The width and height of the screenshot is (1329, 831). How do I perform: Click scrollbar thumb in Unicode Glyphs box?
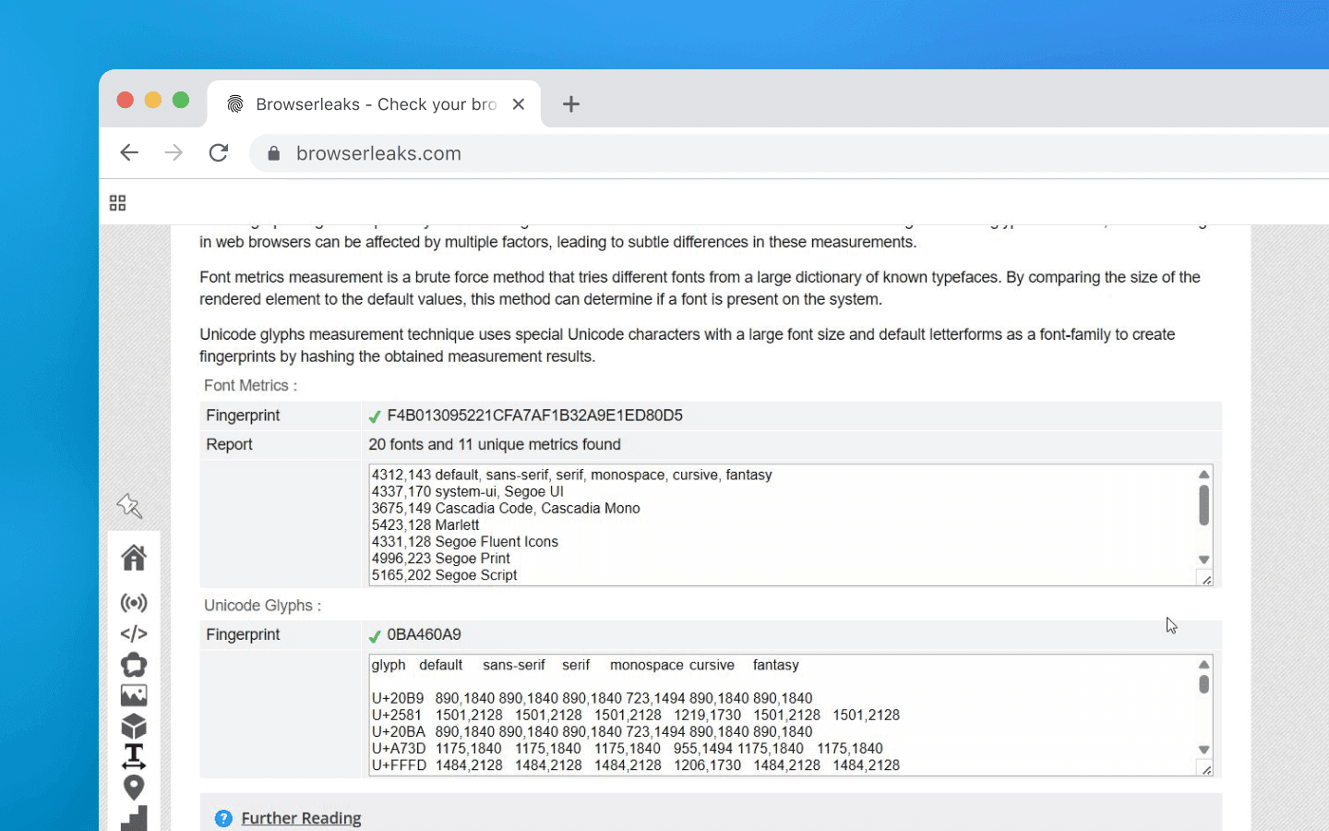pos(1203,684)
